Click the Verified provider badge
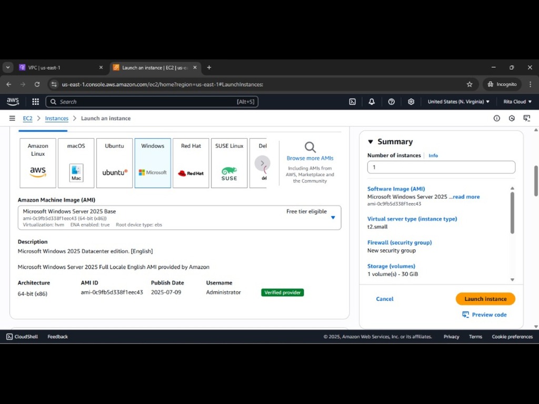539x404 pixels. point(283,292)
